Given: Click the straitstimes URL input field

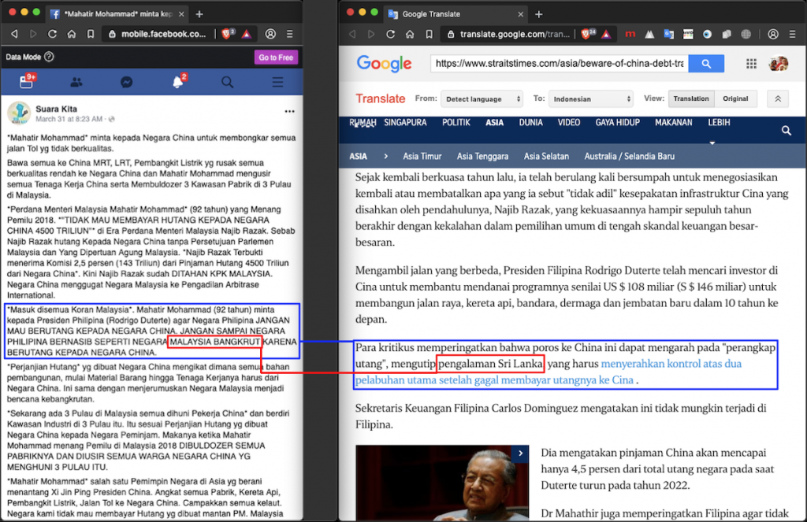Looking at the screenshot, I should [560, 64].
